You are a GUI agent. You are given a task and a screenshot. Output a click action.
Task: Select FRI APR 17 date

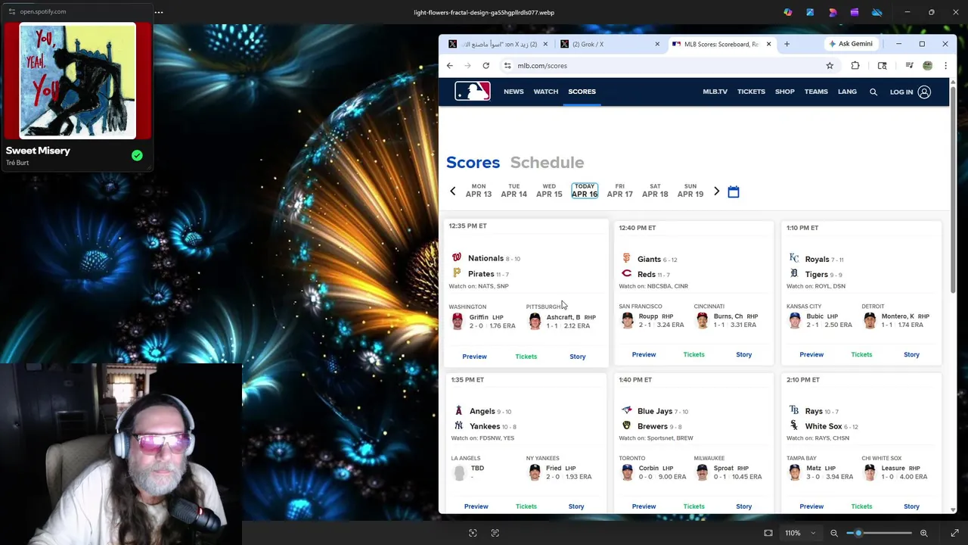coord(619,190)
